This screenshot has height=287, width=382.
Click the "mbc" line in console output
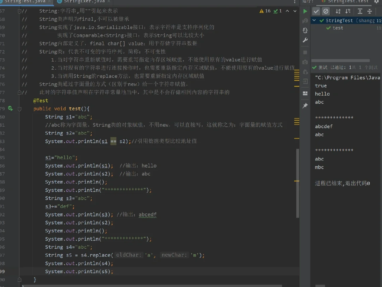319,167
